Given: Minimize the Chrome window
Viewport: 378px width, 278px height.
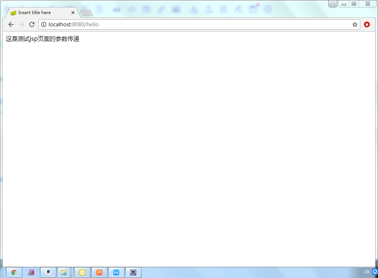Looking at the screenshot, I should (344, 4).
